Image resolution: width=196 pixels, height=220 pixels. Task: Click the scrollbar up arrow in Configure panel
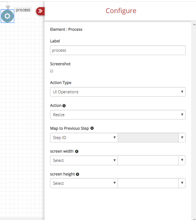(x=194, y=24)
